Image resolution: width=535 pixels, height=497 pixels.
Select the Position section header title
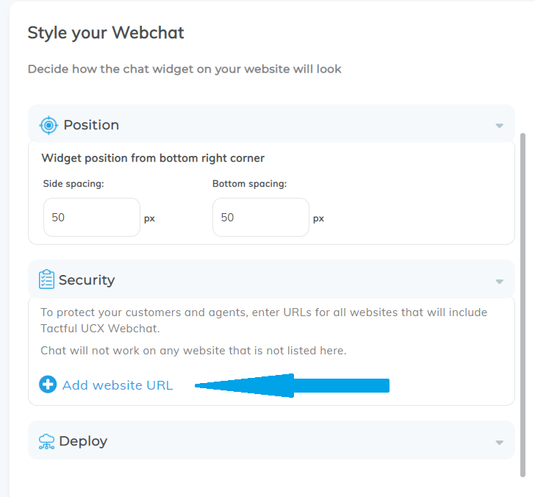tap(91, 125)
